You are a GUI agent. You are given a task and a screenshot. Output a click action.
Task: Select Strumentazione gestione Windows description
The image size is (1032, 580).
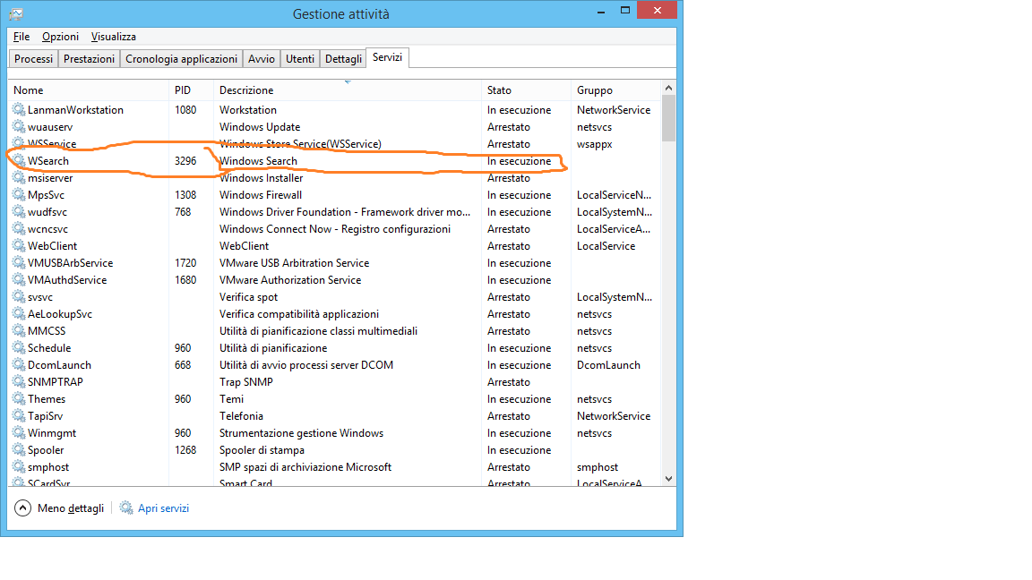tap(301, 432)
